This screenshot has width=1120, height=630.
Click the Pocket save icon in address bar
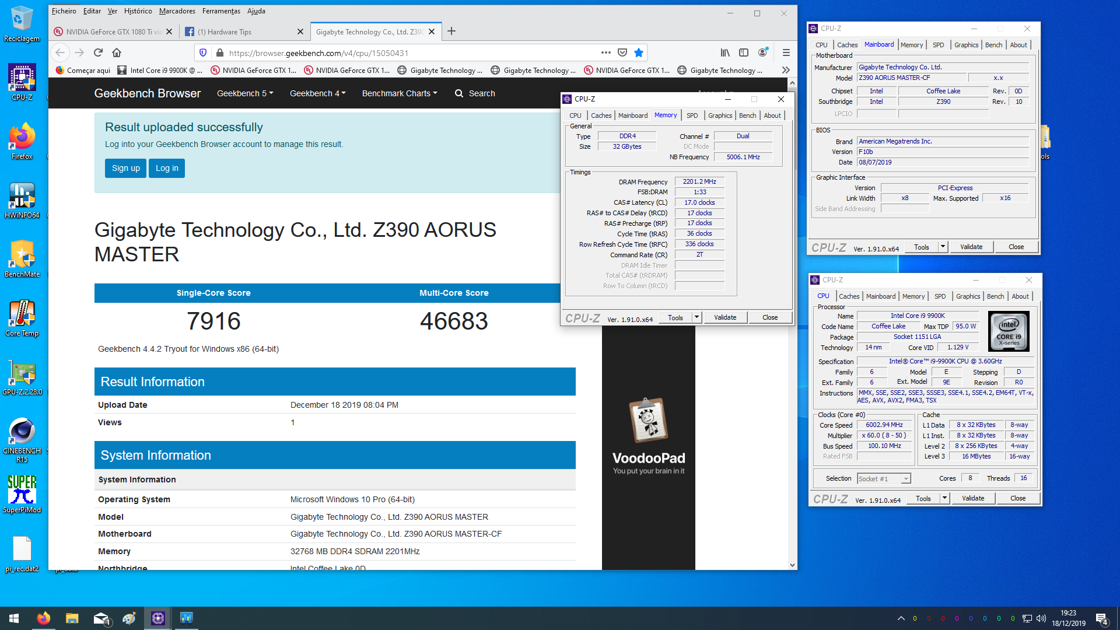point(622,52)
